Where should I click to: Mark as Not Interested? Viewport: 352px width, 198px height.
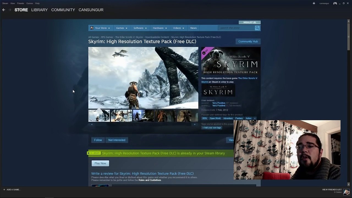[117, 140]
